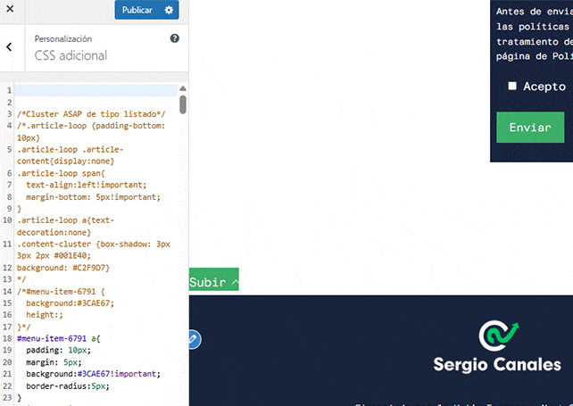Open publish settings gear icon
The image size is (573, 406).
[x=169, y=10]
